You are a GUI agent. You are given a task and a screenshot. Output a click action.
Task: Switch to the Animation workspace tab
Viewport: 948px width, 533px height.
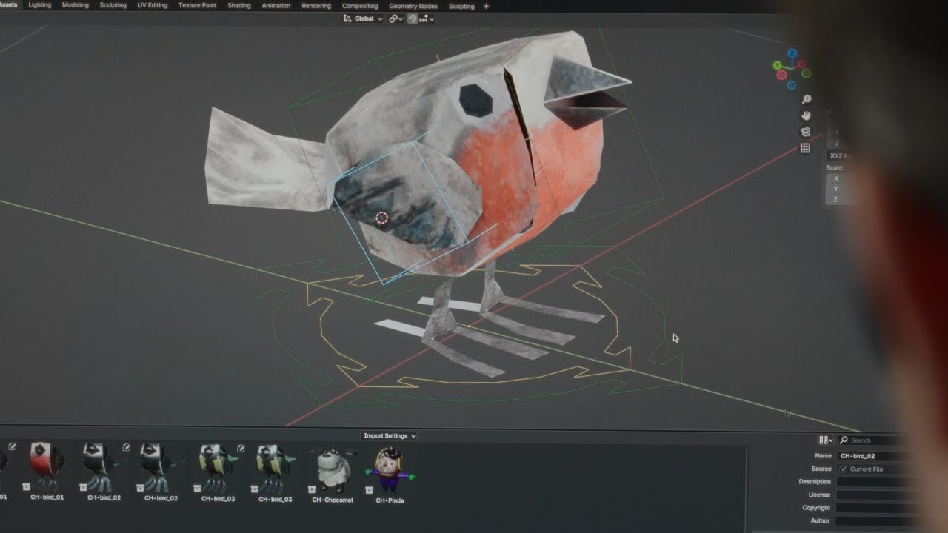point(276,5)
